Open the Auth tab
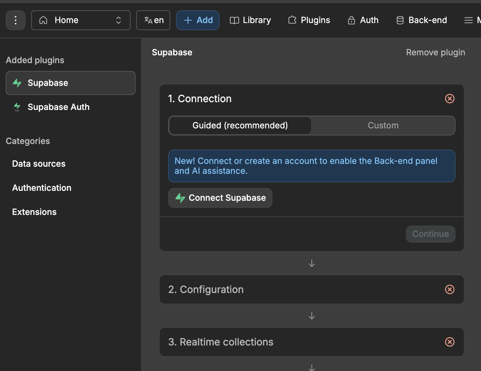 pos(363,20)
